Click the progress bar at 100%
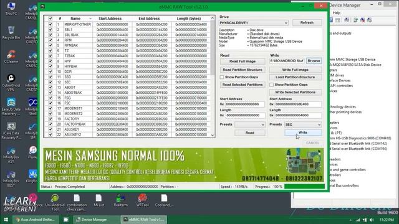 click(304, 187)
